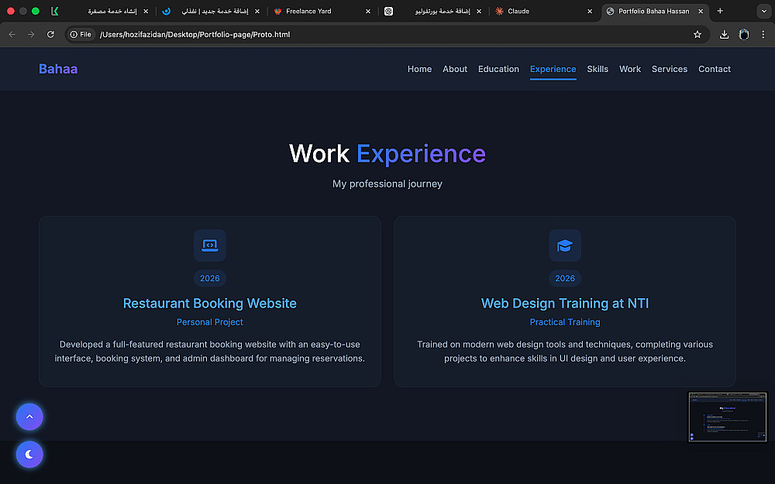The height and width of the screenshot is (484, 775).
Task: Open the Work nav link
Action: point(630,69)
